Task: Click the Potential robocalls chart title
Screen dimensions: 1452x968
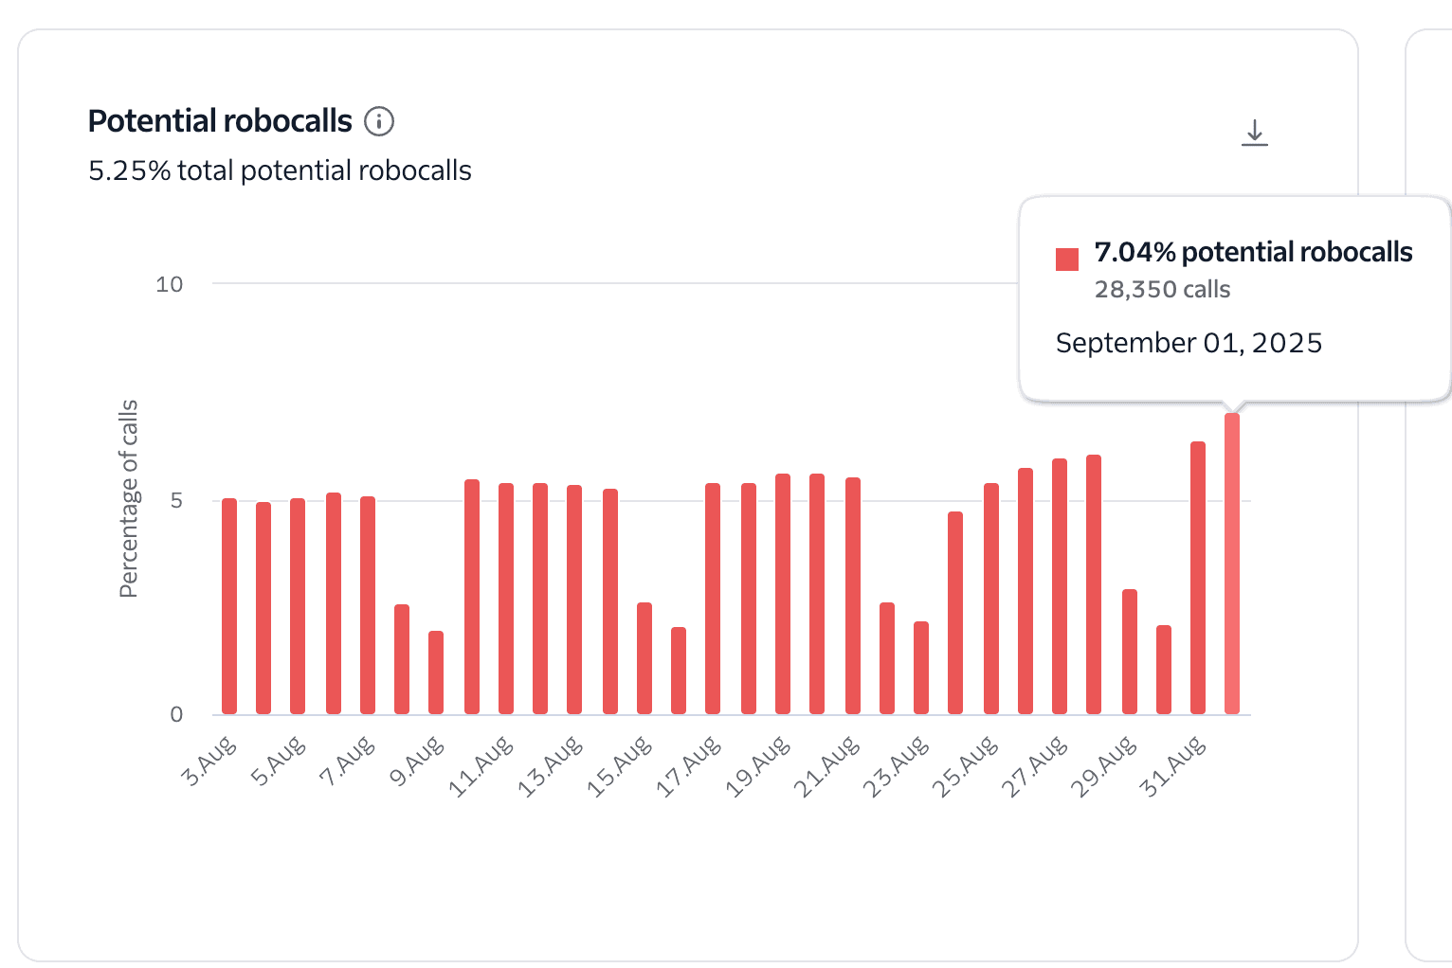Action: point(219,119)
